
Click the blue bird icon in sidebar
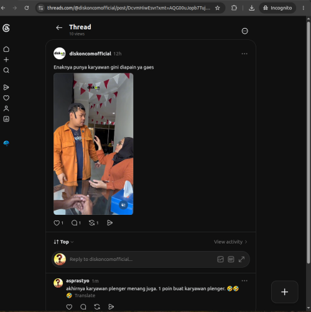[x=6, y=143]
